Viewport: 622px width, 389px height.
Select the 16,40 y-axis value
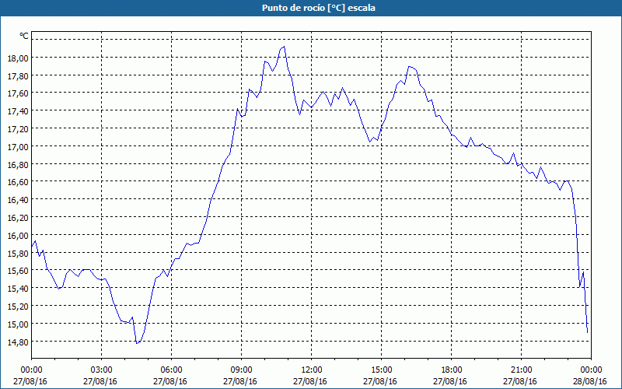(18, 200)
